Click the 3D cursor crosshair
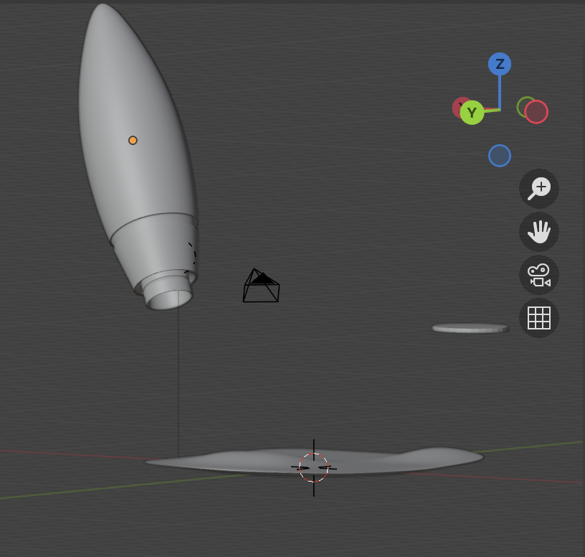Viewport: 585px width, 557px height. [313, 468]
